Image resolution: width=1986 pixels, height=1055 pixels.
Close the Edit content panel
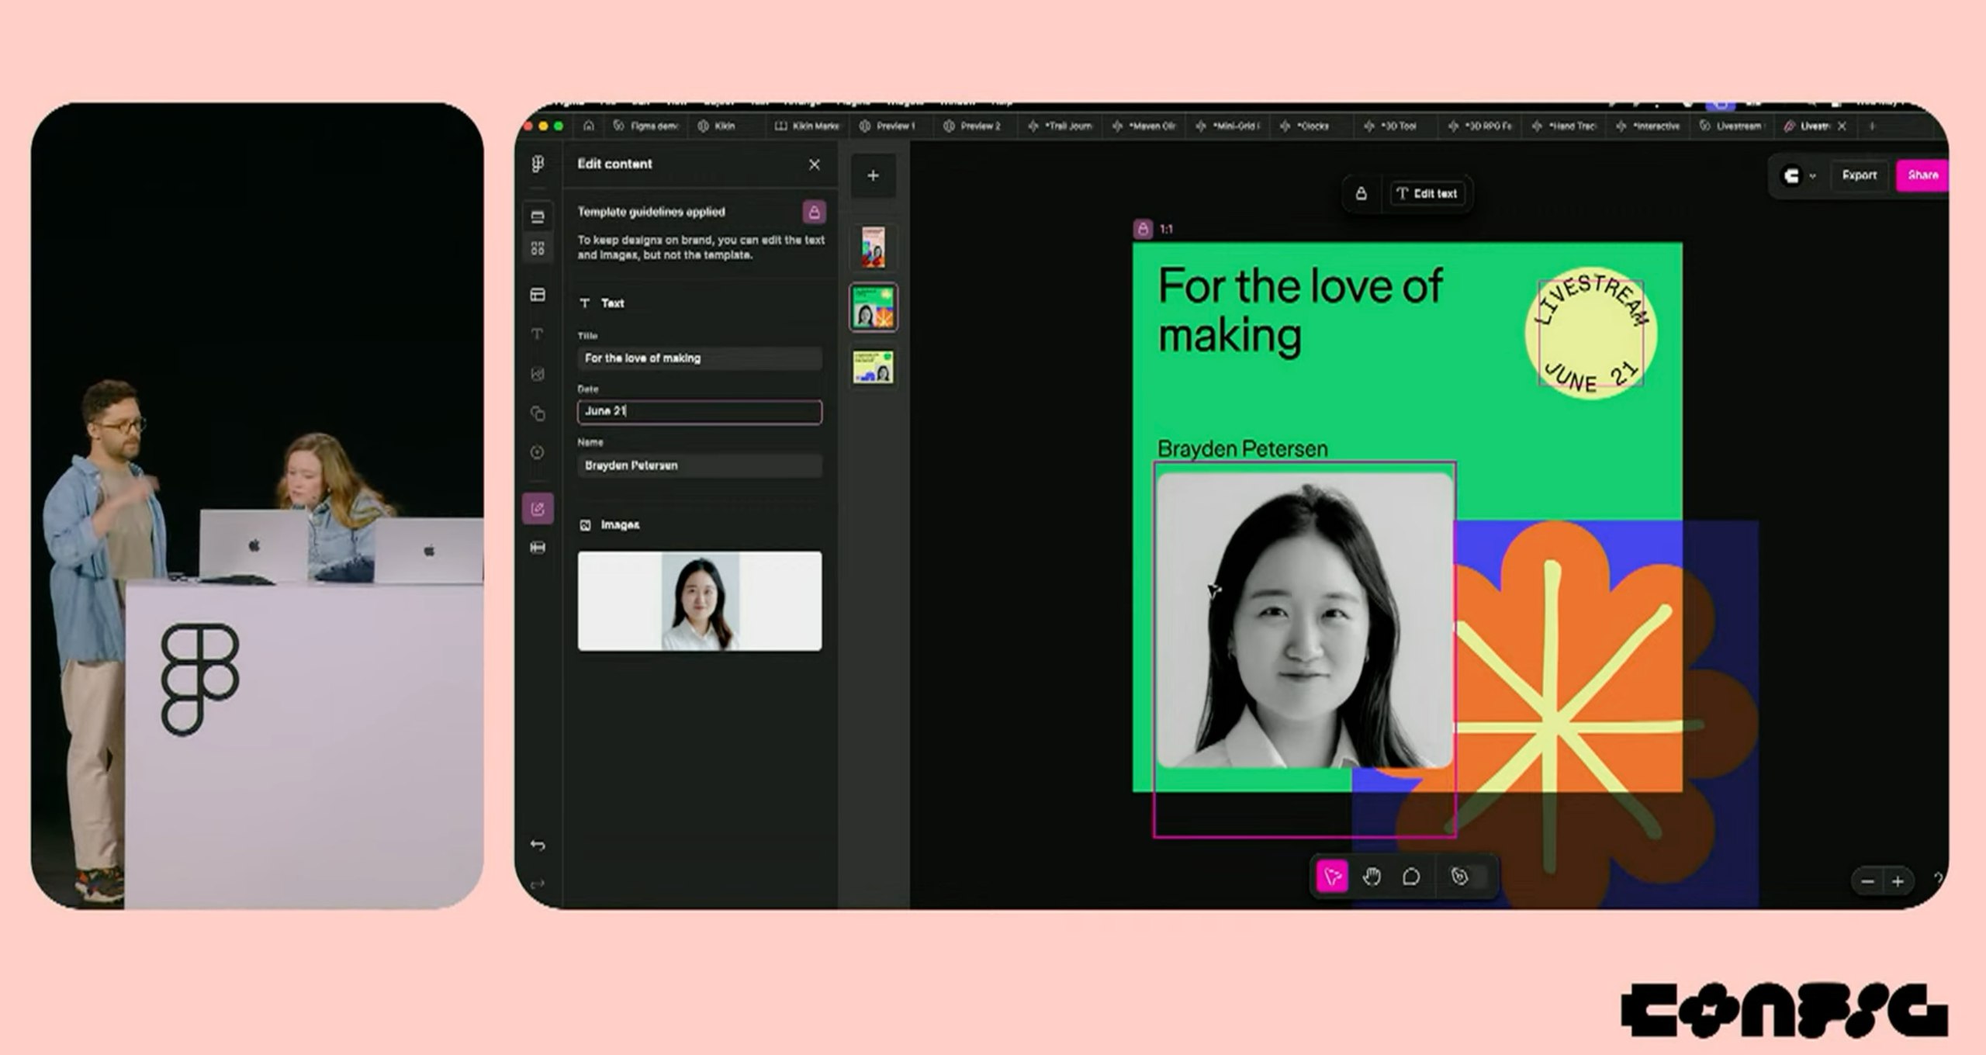click(814, 164)
